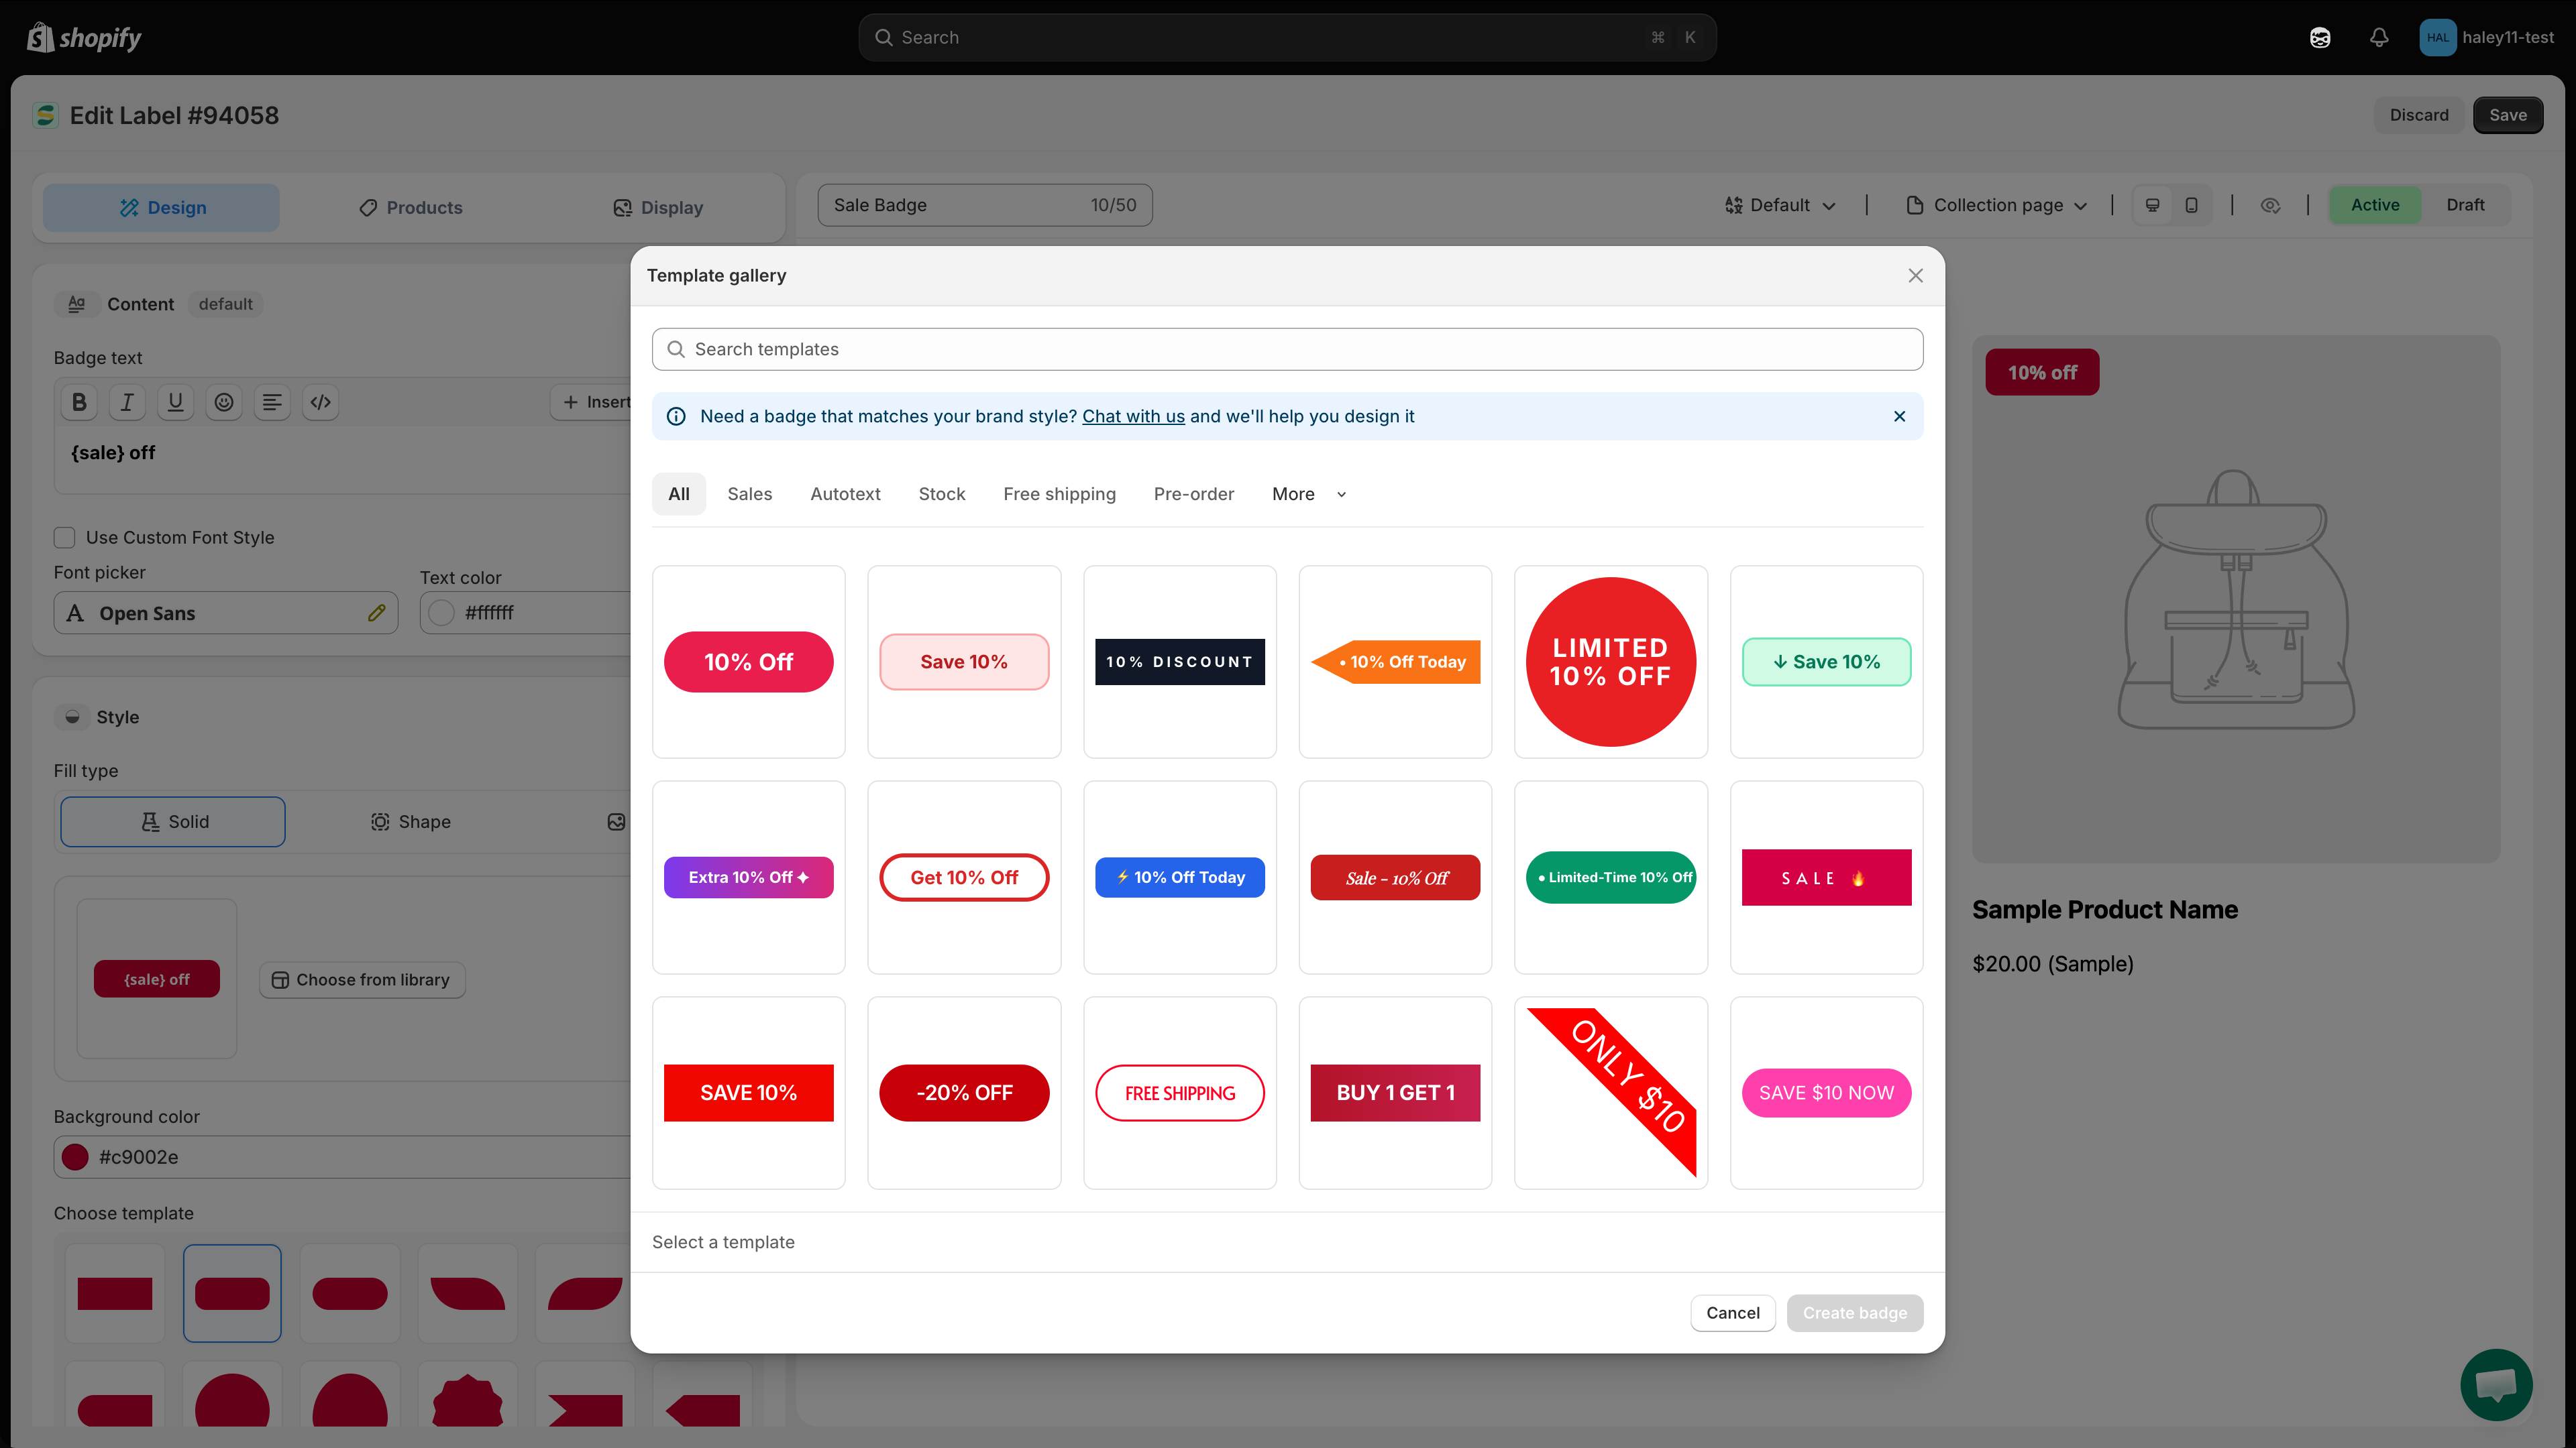
Task: Switch to the Products tab
Action: [411, 208]
